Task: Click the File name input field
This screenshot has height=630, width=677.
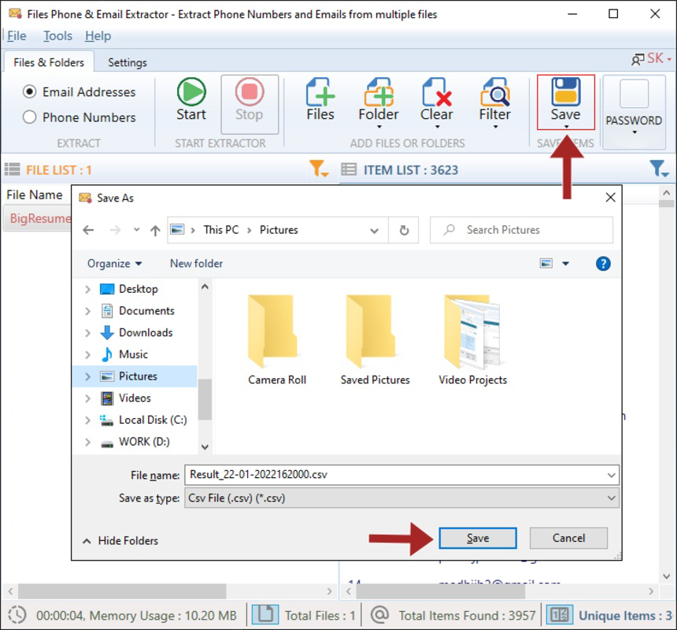Action: (354, 475)
